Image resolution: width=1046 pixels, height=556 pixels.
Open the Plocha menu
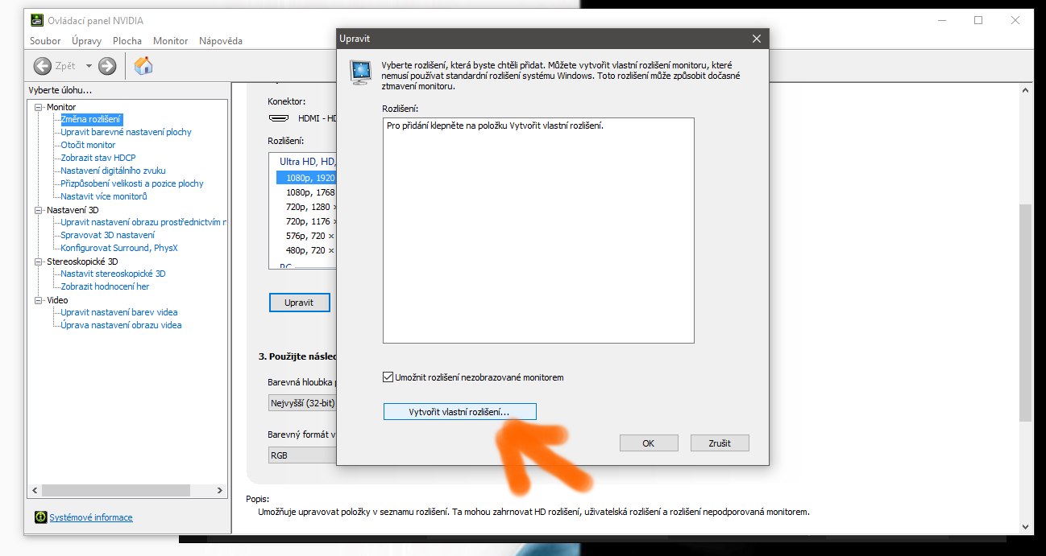coord(127,41)
